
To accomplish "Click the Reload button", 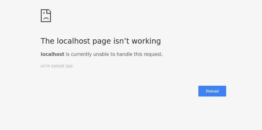I will (x=212, y=91).
